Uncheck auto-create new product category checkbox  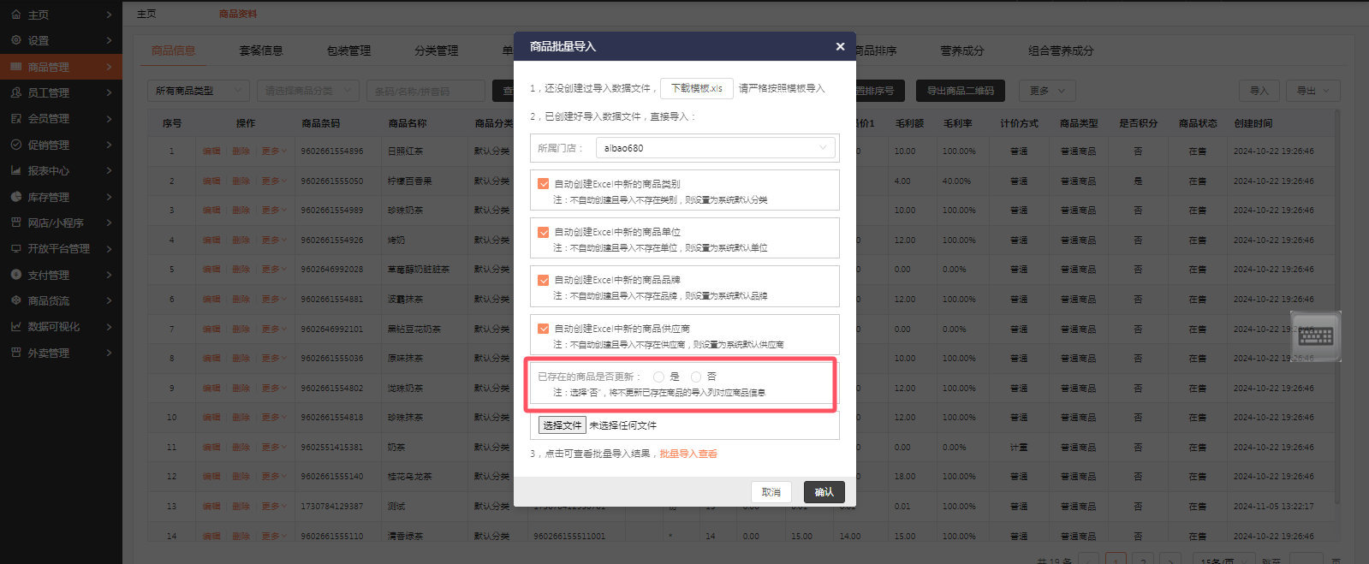(x=543, y=183)
